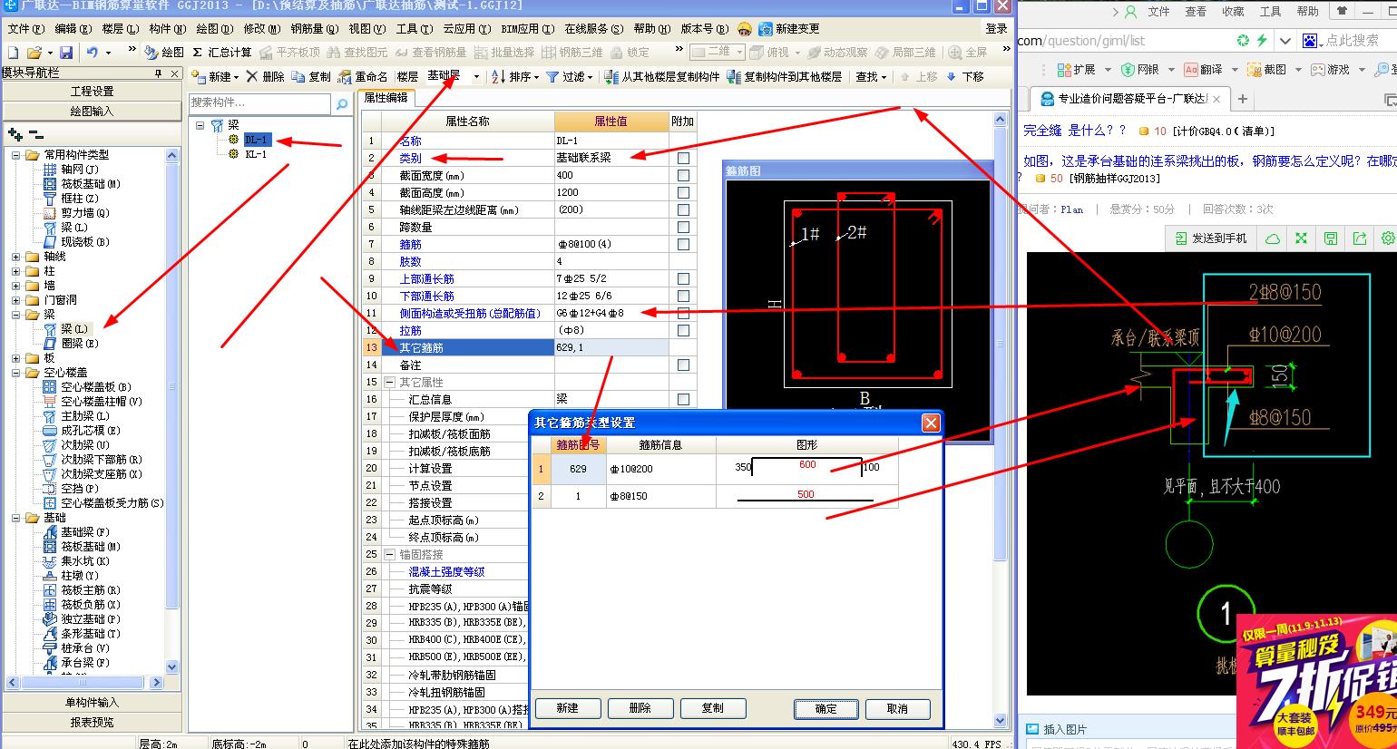Switch to 绘图 drawing mode button

coord(165,53)
